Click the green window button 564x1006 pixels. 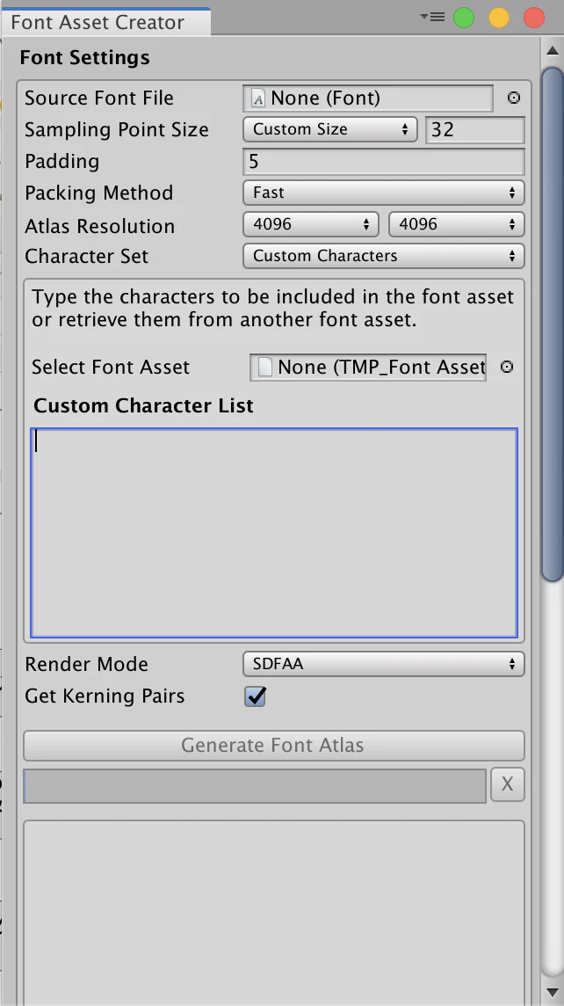[463, 18]
